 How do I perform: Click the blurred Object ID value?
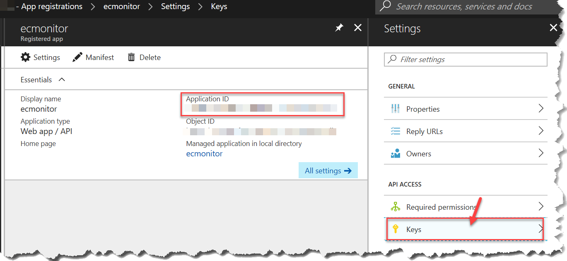(261, 132)
